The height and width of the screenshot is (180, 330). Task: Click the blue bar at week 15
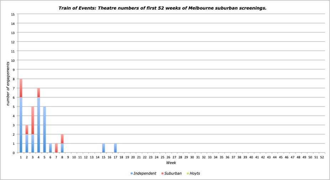pos(103,148)
